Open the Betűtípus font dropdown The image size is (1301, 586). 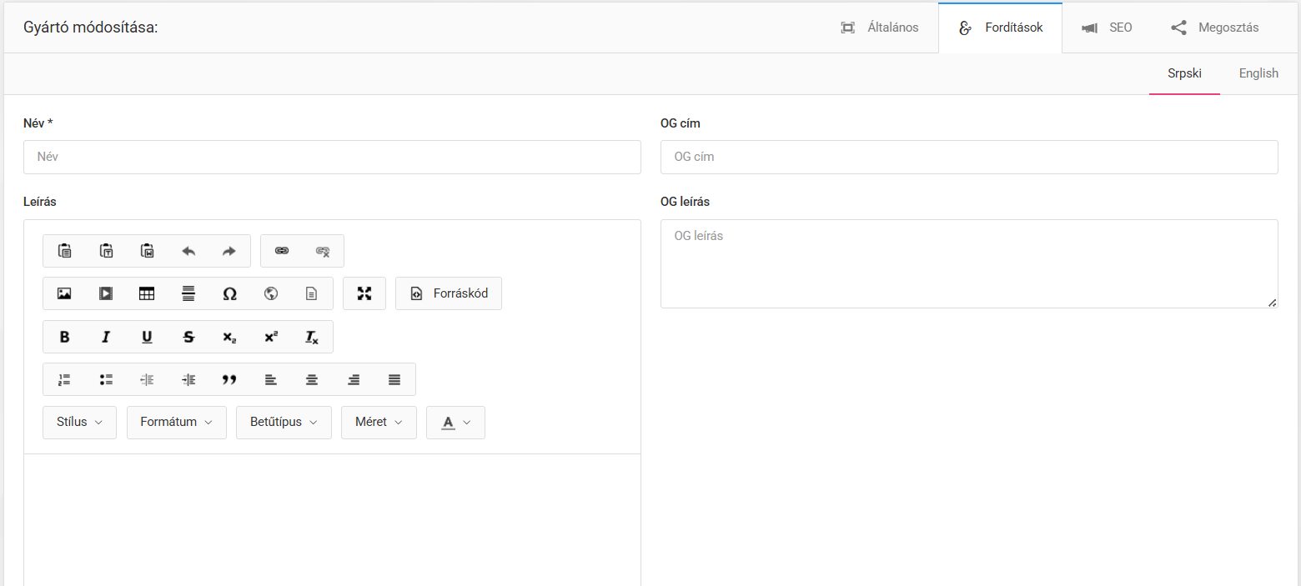click(284, 422)
